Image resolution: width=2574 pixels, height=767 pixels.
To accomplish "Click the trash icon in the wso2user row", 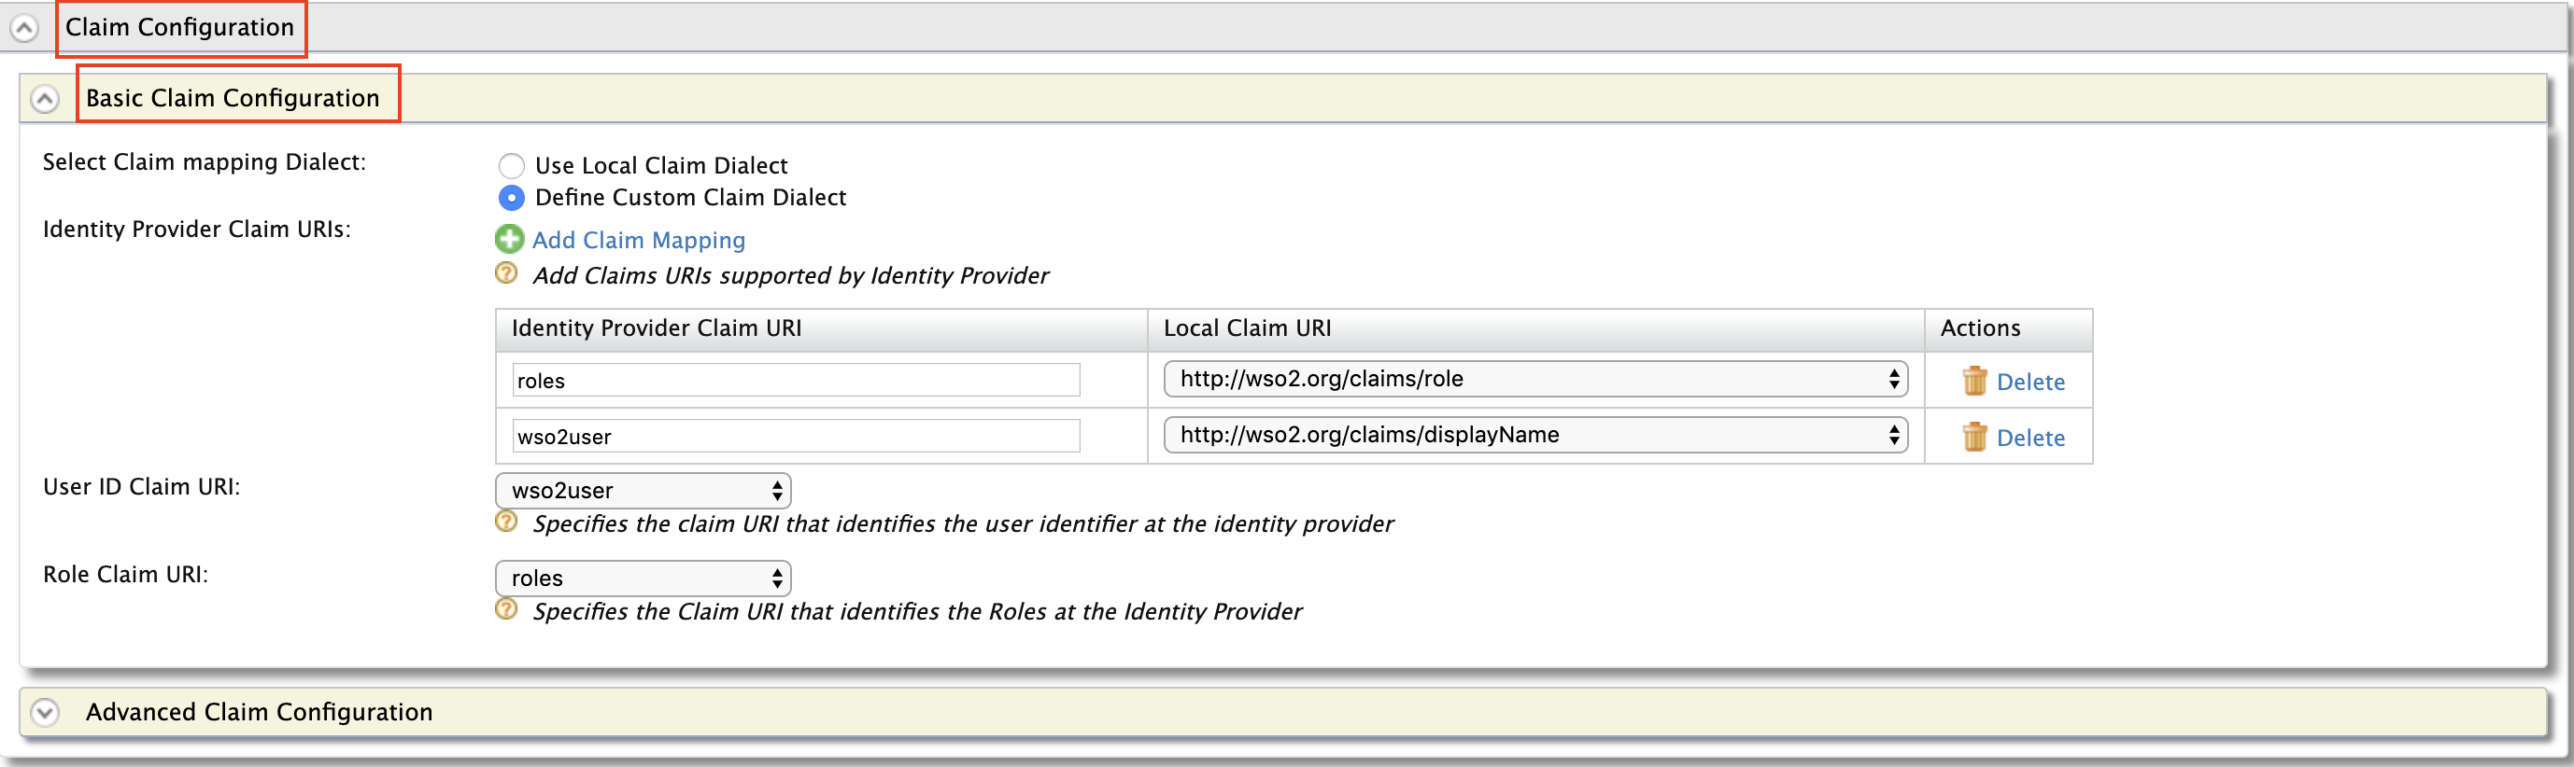I will coord(1975,437).
